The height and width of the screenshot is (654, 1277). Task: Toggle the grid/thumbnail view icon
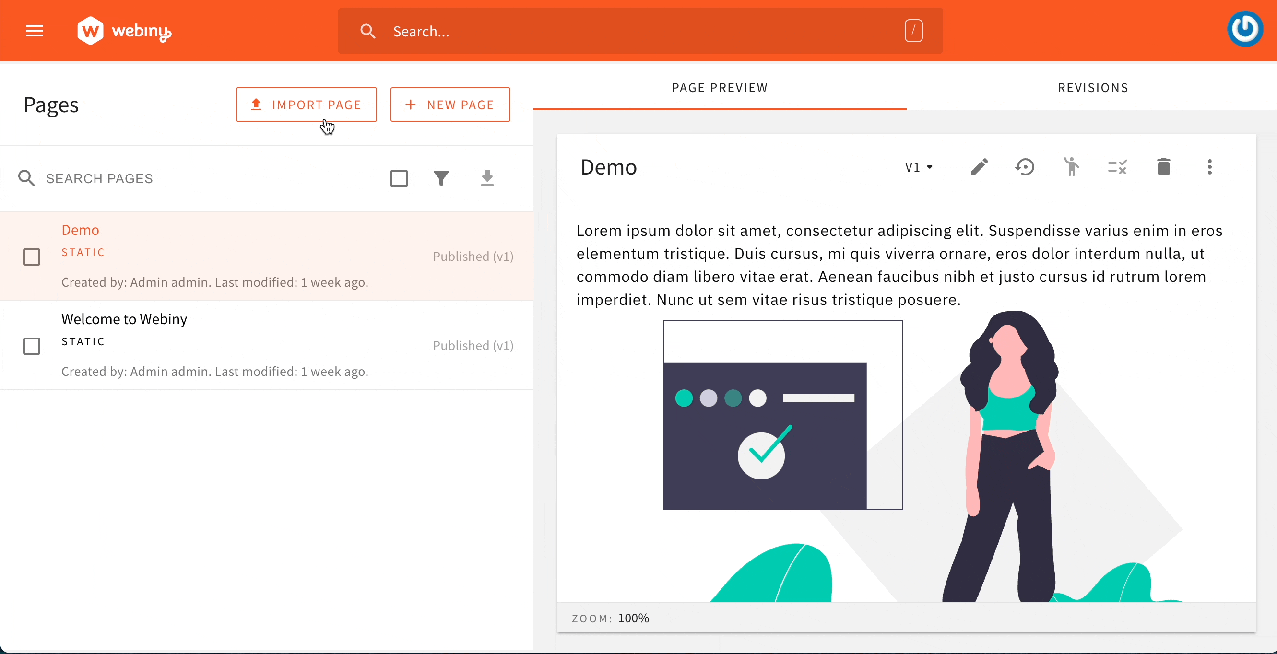click(x=399, y=178)
